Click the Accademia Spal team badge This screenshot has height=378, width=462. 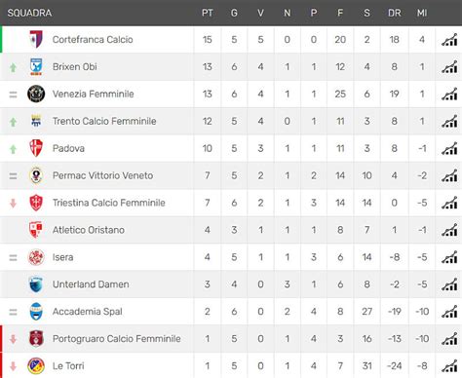pos(36,312)
